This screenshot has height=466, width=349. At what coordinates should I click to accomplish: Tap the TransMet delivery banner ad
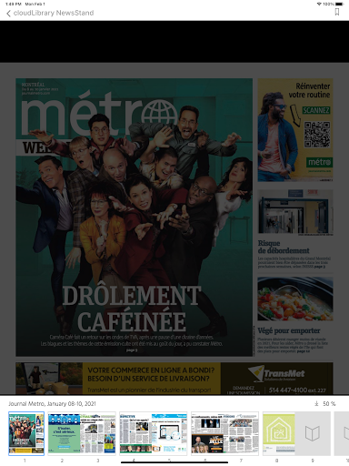[x=174, y=379]
